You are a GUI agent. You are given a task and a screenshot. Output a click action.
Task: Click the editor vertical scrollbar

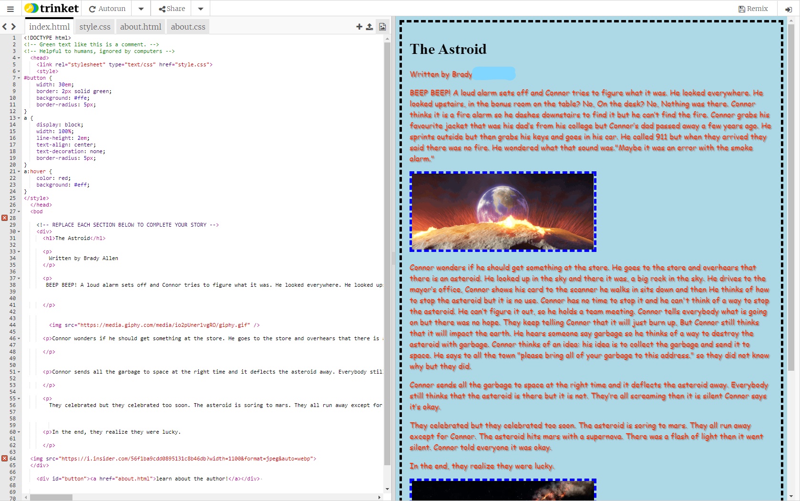click(x=387, y=254)
